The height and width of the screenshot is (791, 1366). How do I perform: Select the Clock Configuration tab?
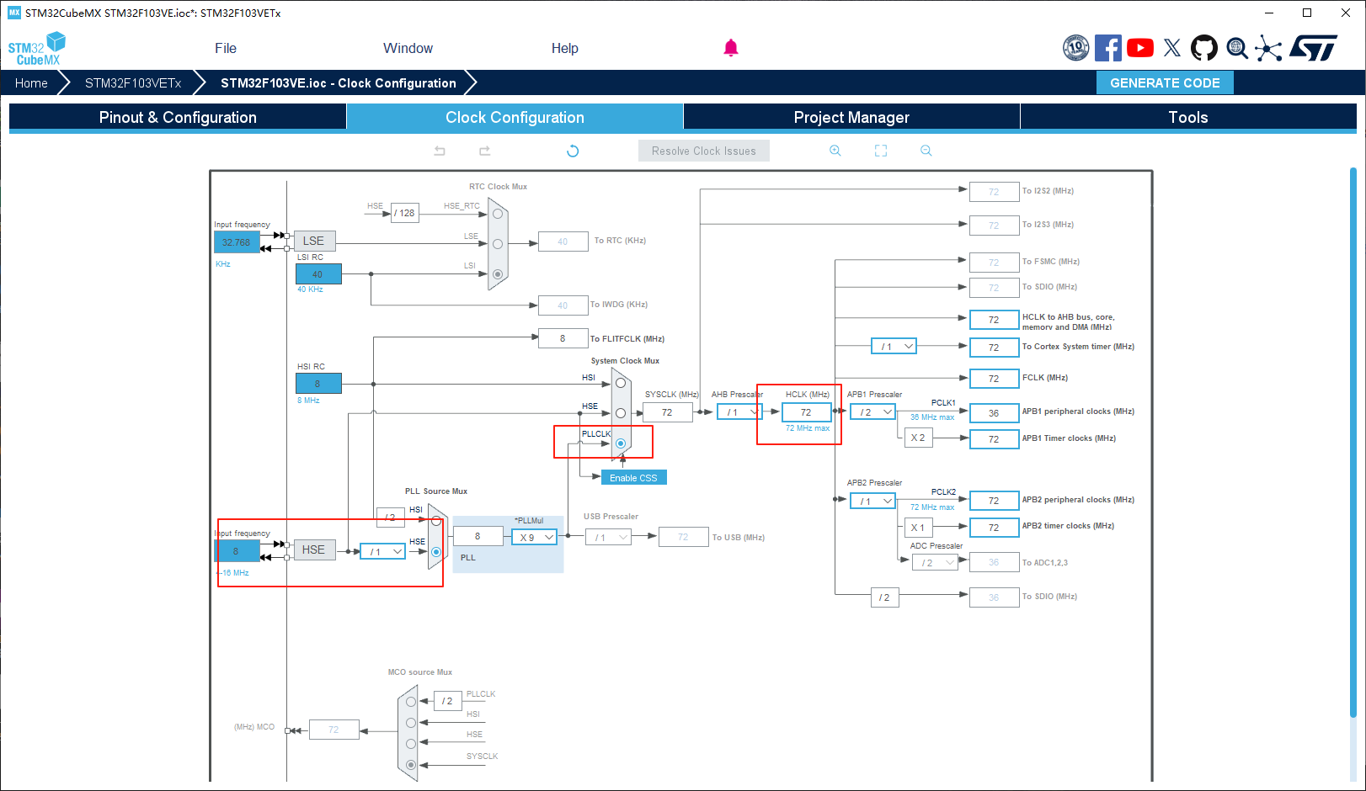click(x=515, y=117)
